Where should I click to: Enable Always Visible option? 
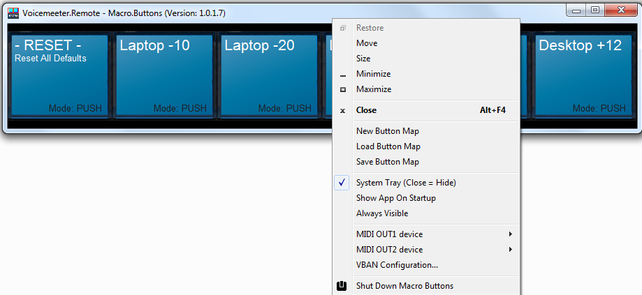click(x=381, y=213)
